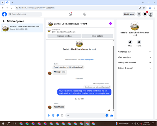Focus the Search Facebook field
This screenshot has height=126, width=157.
click(x=25, y=14)
